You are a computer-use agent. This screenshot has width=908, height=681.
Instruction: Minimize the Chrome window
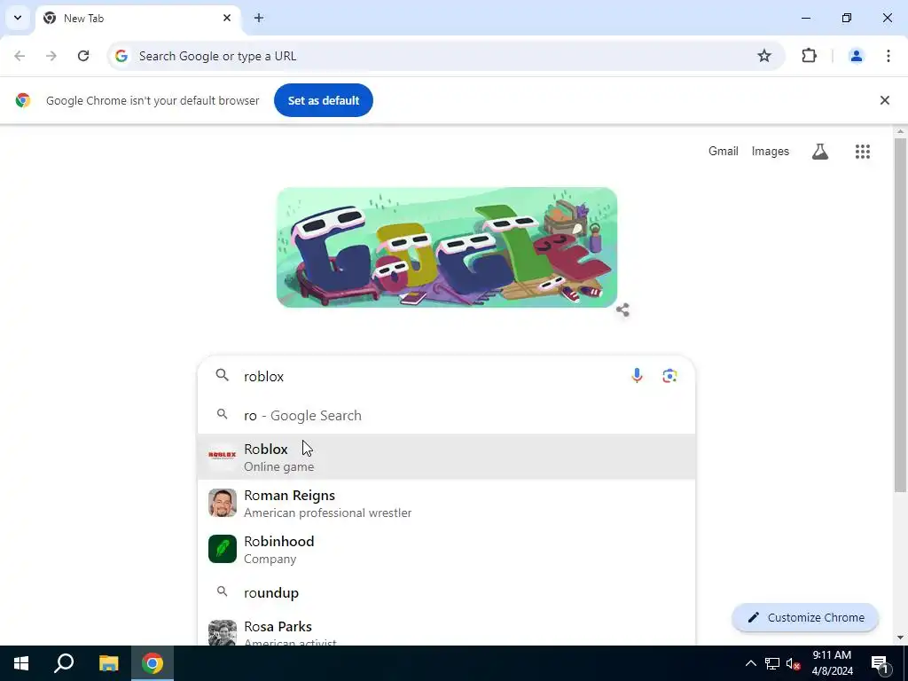click(x=805, y=18)
